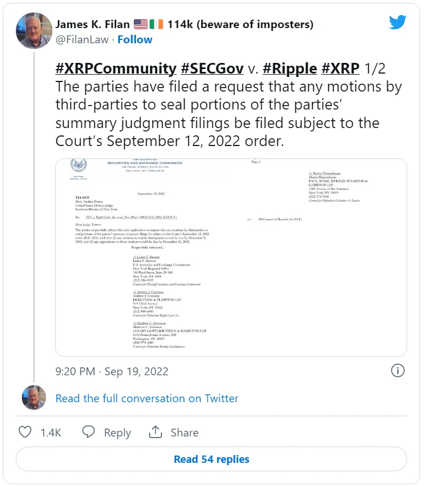Click the @FilanLaw handle

(x=81, y=39)
